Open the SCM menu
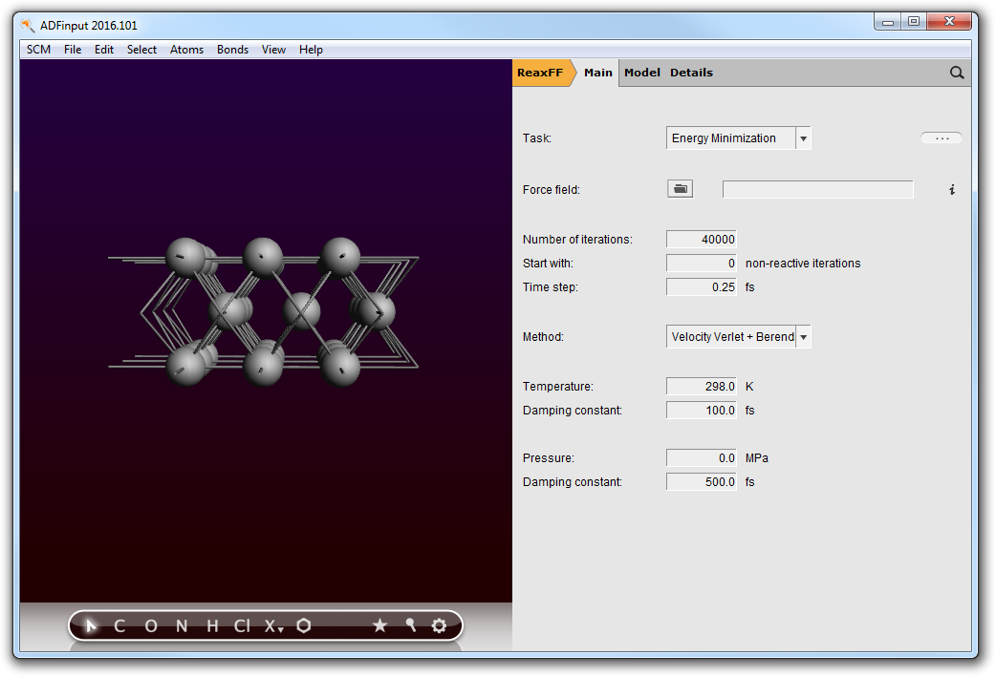The width and height of the screenshot is (996, 677). tap(39, 50)
